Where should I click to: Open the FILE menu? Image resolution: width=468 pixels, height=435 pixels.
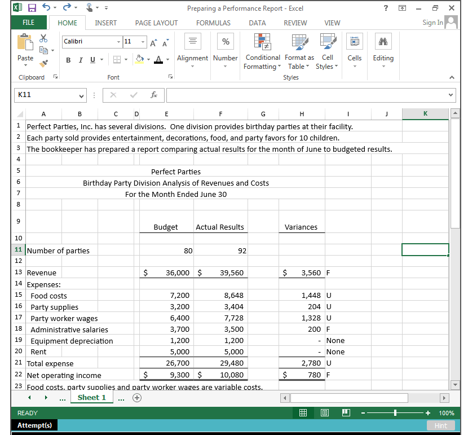point(29,23)
